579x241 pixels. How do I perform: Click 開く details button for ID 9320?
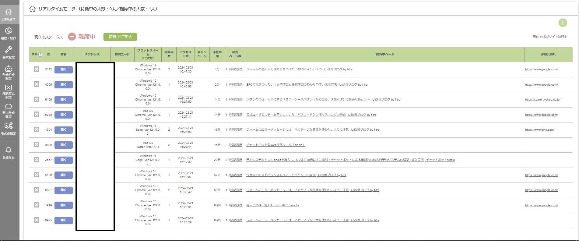tap(64, 115)
